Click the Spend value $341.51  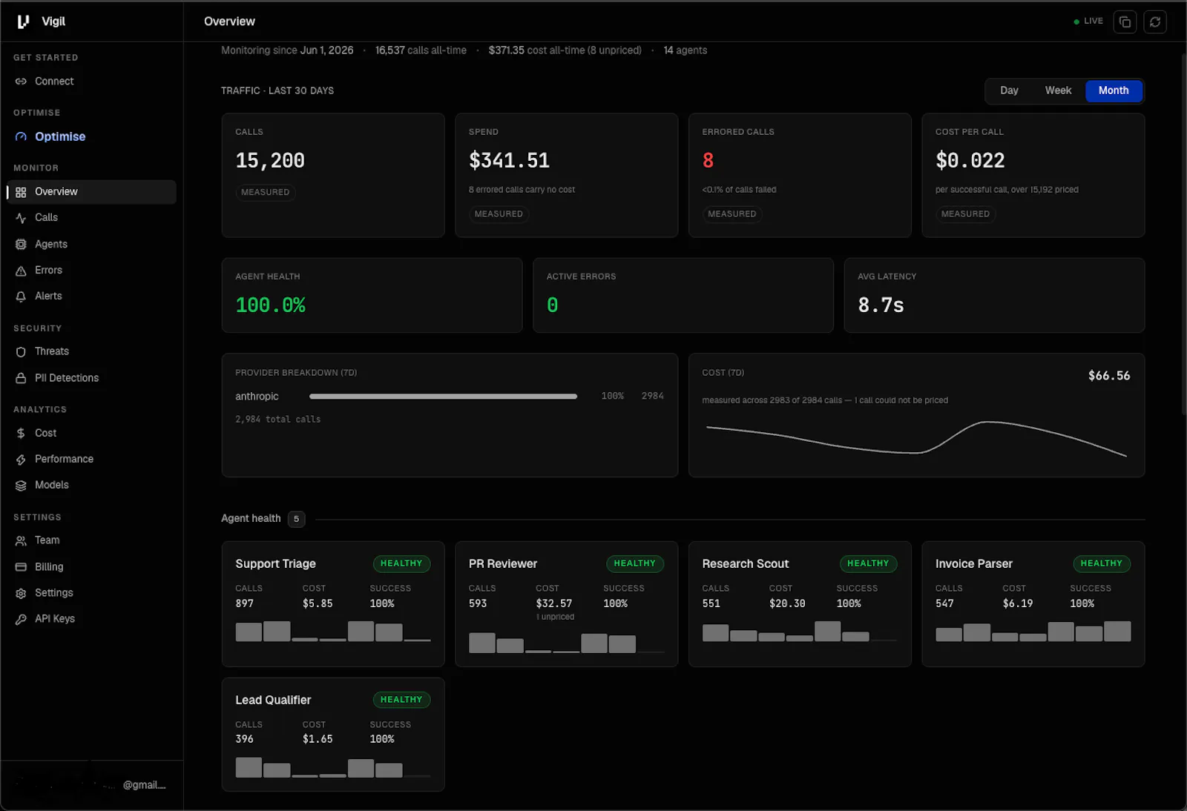tap(509, 161)
